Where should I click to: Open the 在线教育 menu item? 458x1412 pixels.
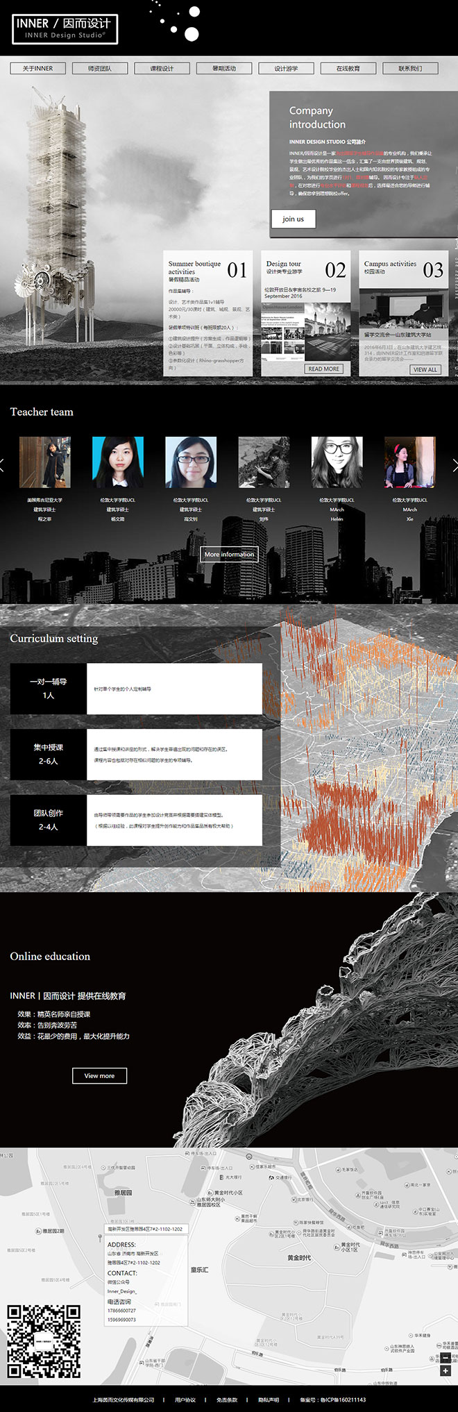(x=348, y=68)
